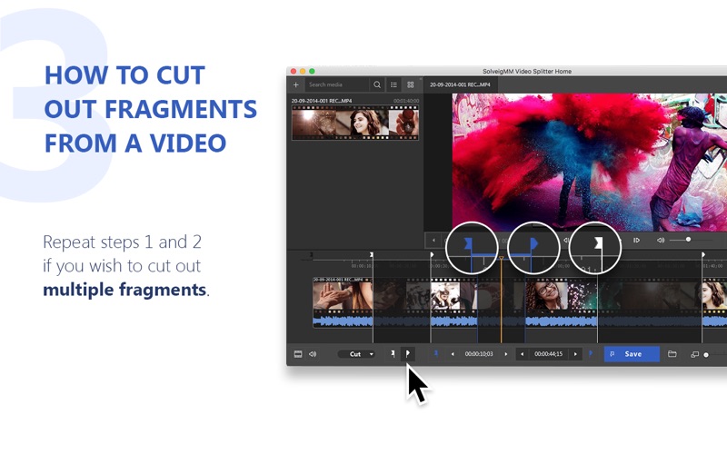Image resolution: width=727 pixels, height=454 pixels.
Task: Select the timeline marker at far right of ruler
Action: [x=702, y=255]
